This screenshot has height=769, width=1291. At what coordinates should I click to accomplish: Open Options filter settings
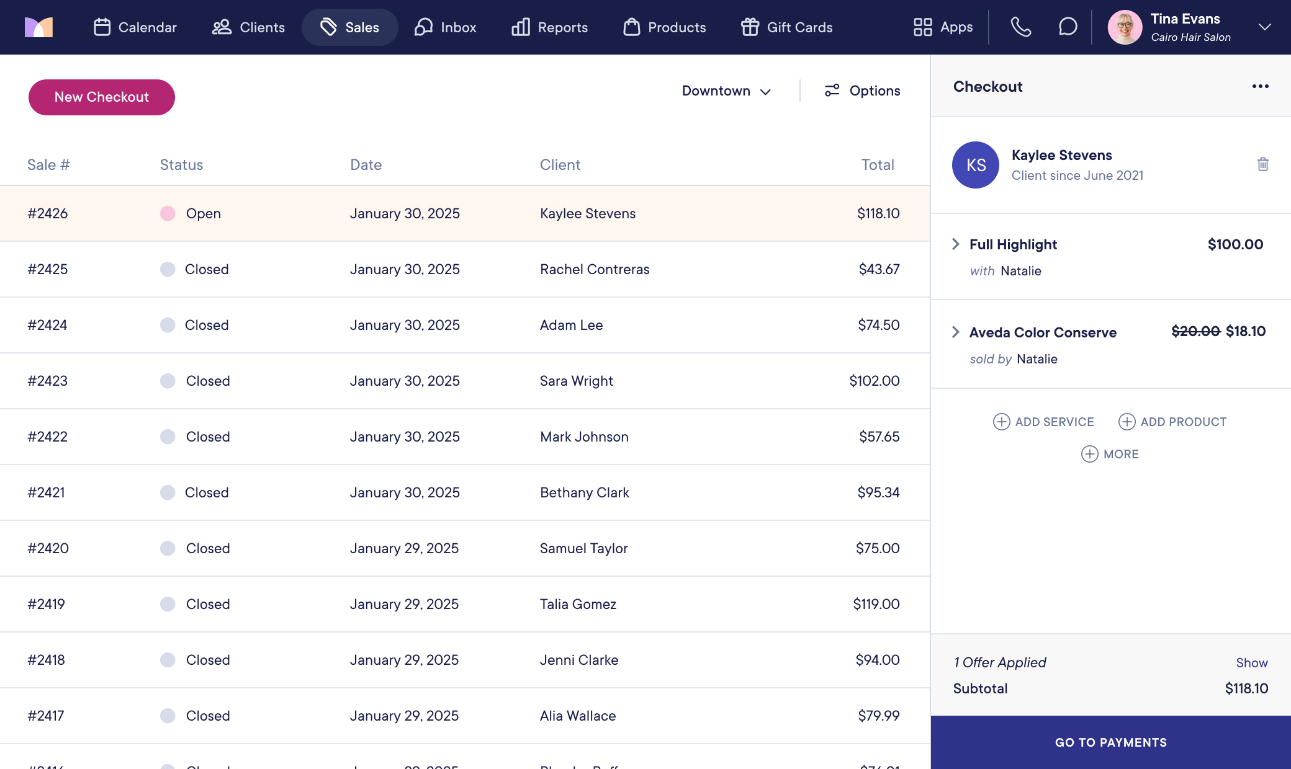tap(862, 91)
